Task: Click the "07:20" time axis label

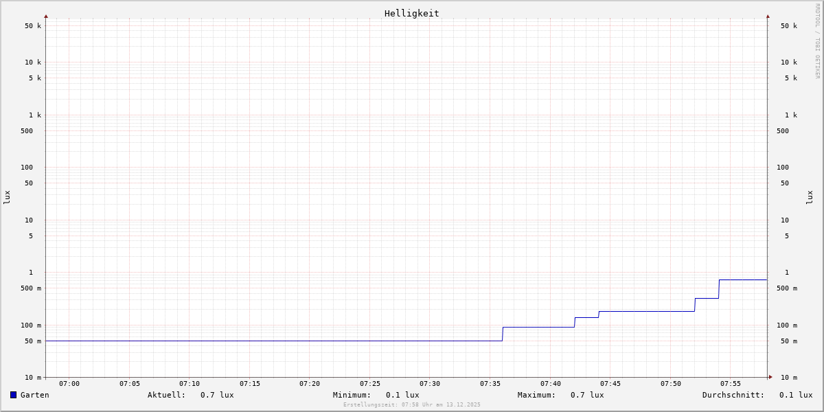Action: pos(310,384)
